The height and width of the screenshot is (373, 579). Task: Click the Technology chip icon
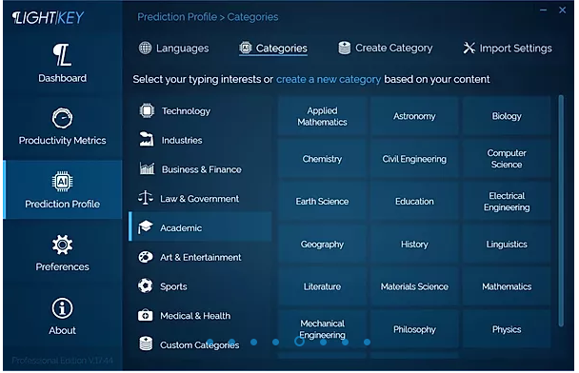point(147,110)
